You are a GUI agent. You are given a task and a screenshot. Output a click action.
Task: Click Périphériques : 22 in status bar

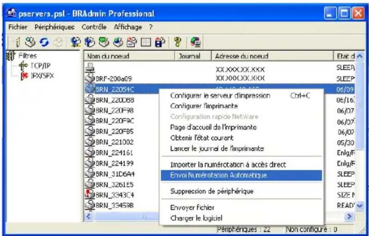[x=243, y=229]
